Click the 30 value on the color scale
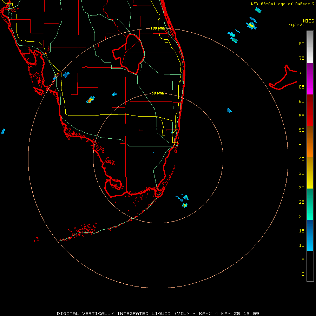The image size is (316, 316). pyautogui.click(x=302, y=187)
